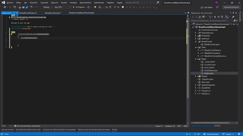This screenshot has width=243, height=136.
Task: Open the Any CPU platform dropdown
Action: (x=62, y=7)
